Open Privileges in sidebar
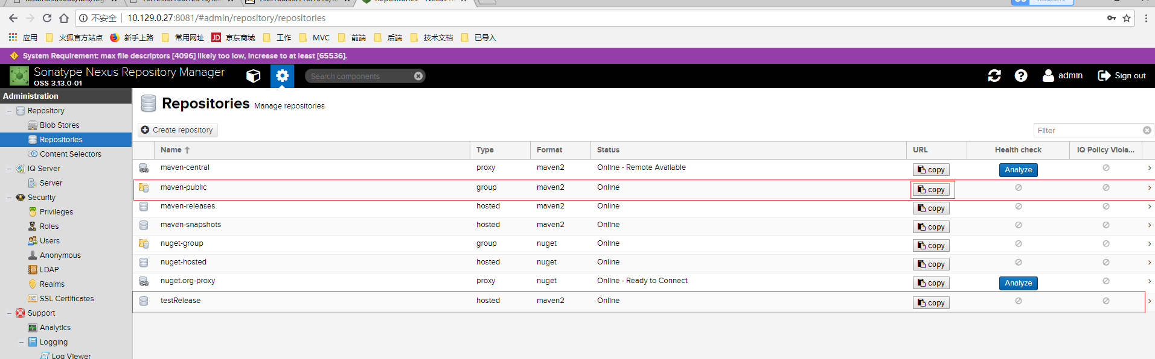 (56, 212)
